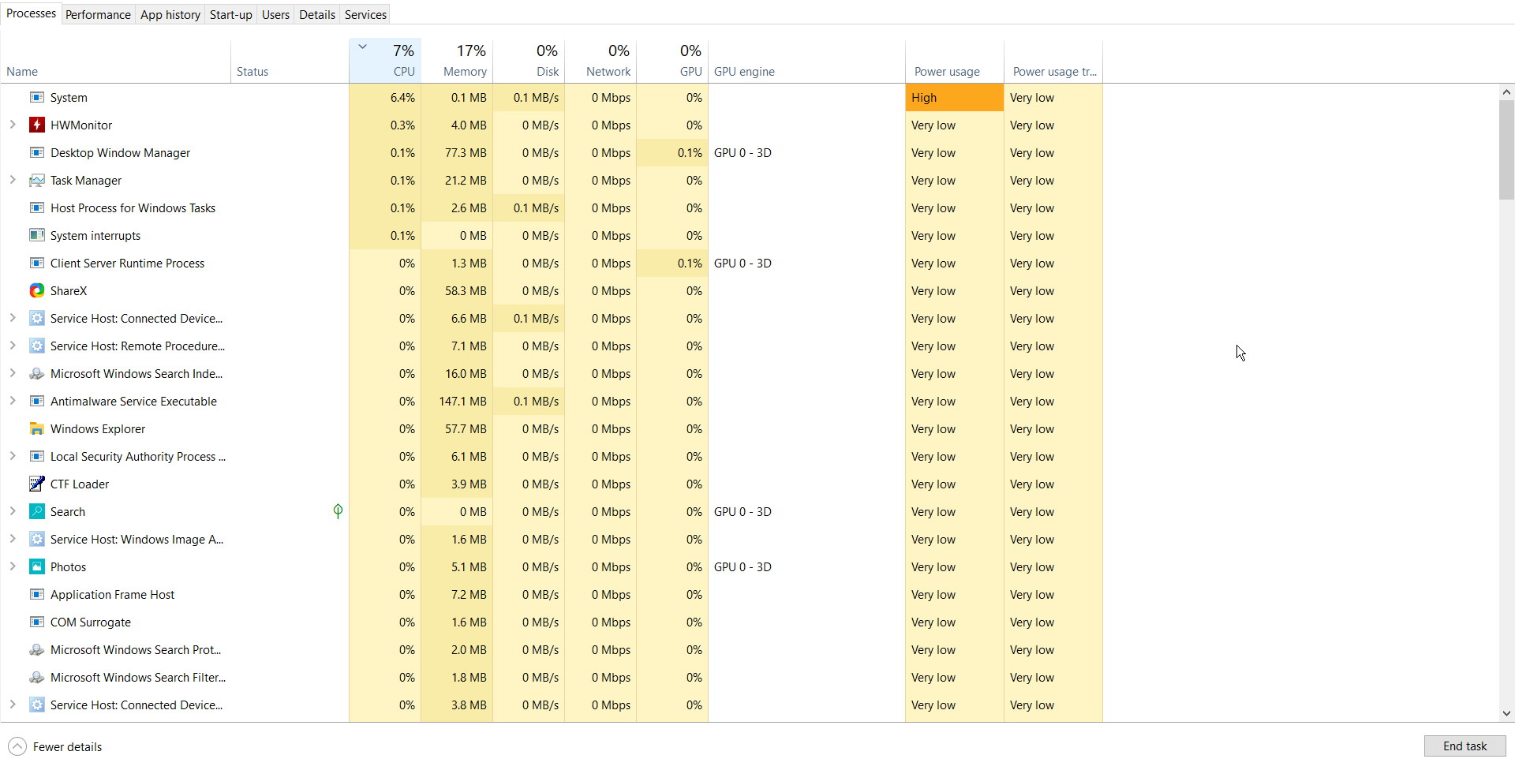Sort by the Status column header
Viewport: 1515px width, 770px height.
click(290, 61)
